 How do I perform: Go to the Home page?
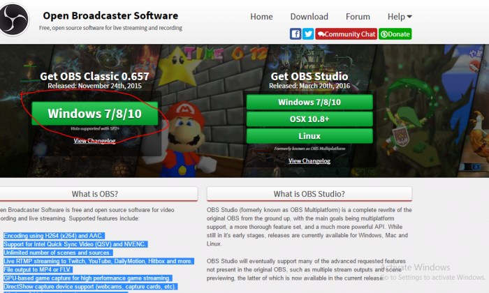click(261, 17)
